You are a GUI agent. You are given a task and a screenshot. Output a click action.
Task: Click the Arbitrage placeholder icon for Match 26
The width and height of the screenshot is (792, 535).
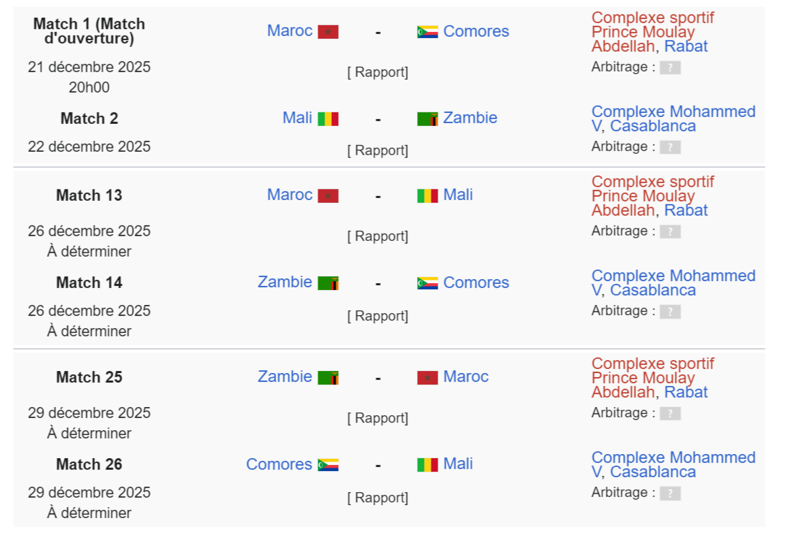[x=670, y=493]
